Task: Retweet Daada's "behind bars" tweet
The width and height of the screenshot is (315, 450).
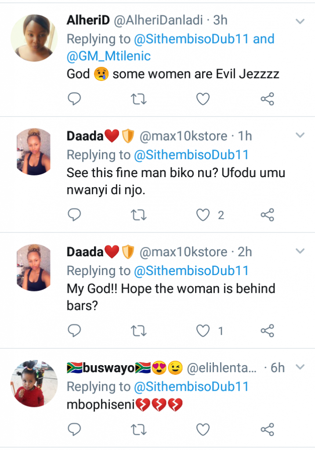Action: [139, 330]
